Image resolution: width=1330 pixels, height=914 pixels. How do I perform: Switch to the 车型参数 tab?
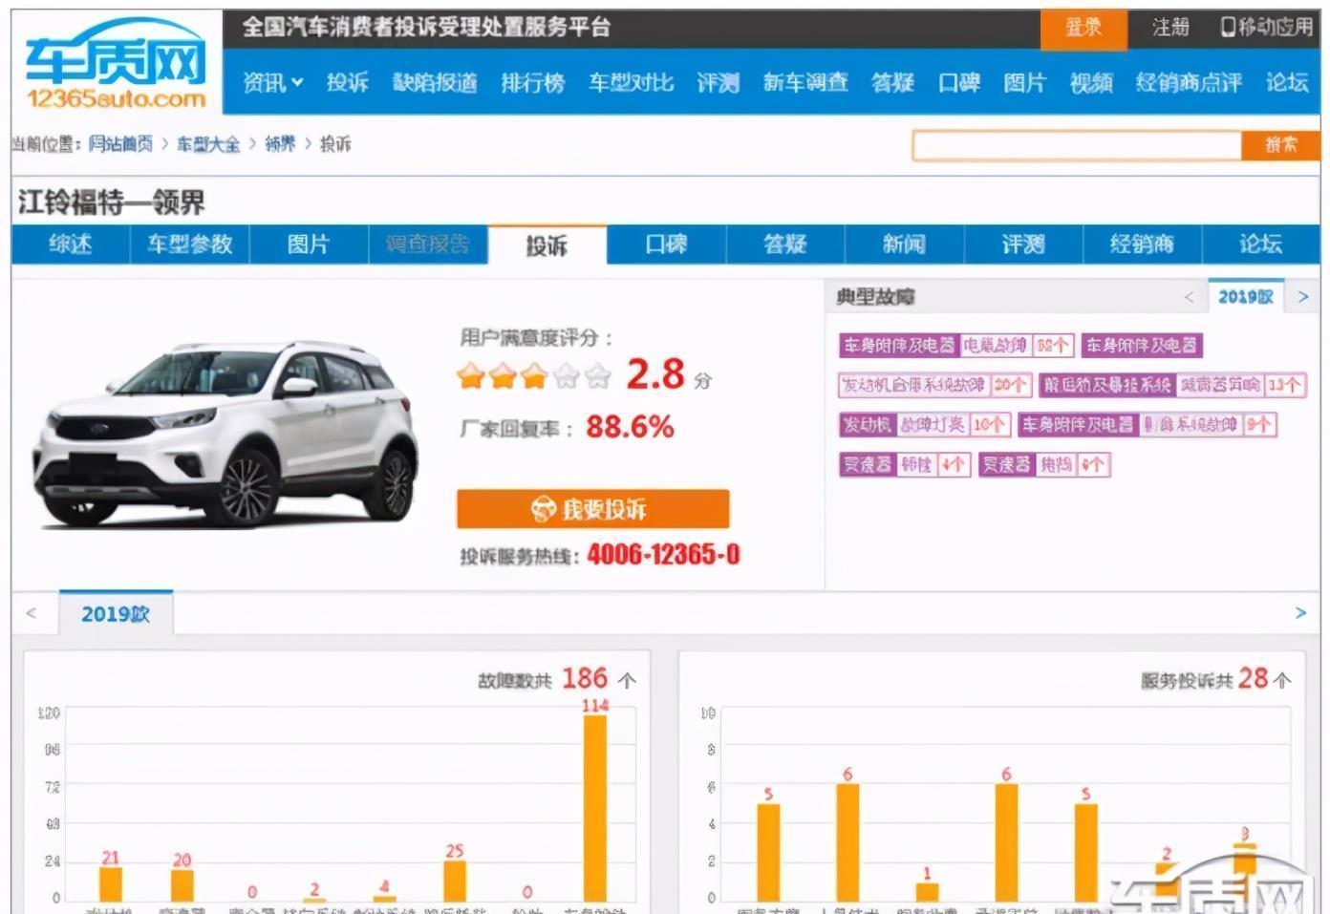click(189, 244)
